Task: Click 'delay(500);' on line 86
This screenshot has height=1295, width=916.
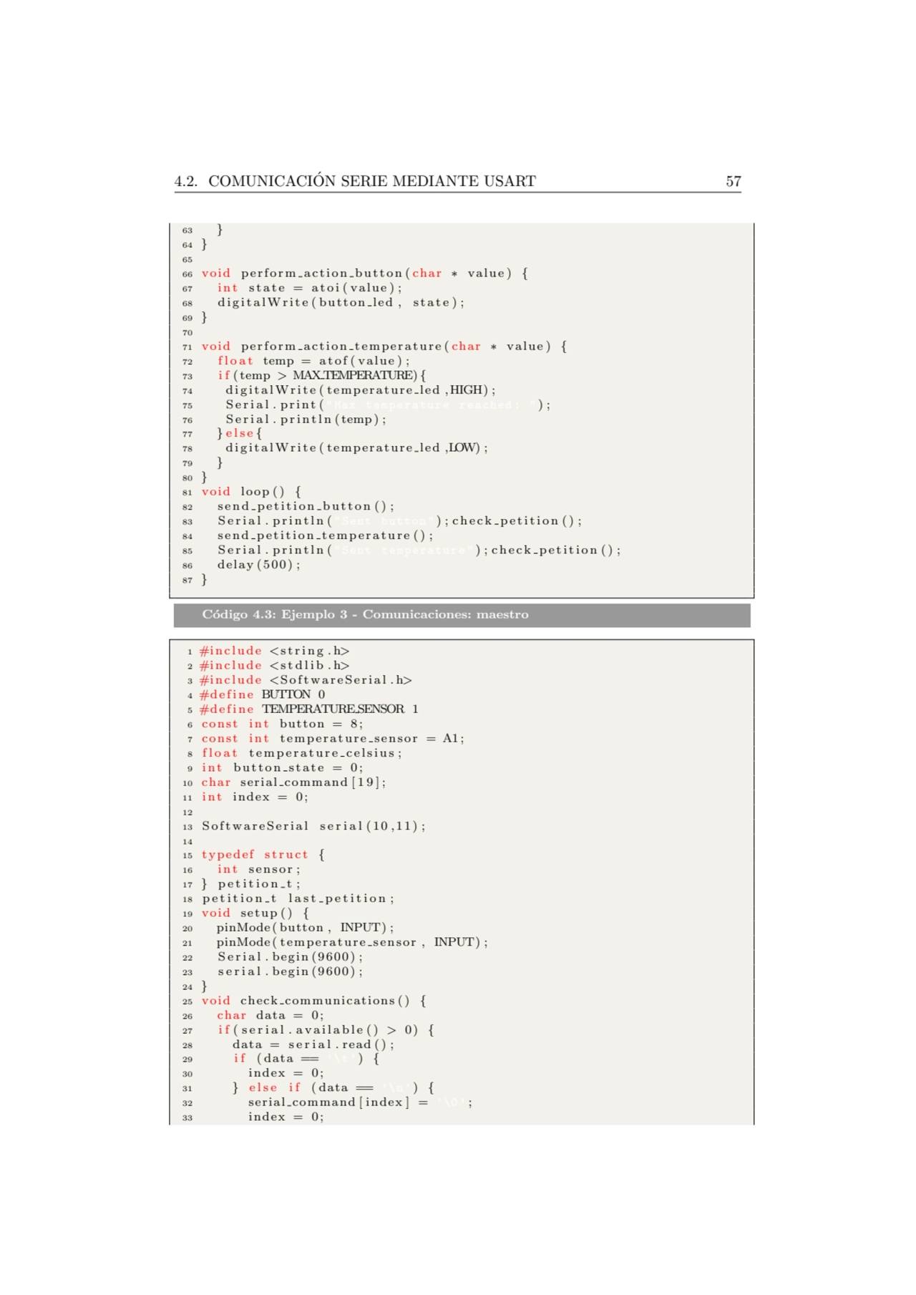Action: click(x=259, y=565)
